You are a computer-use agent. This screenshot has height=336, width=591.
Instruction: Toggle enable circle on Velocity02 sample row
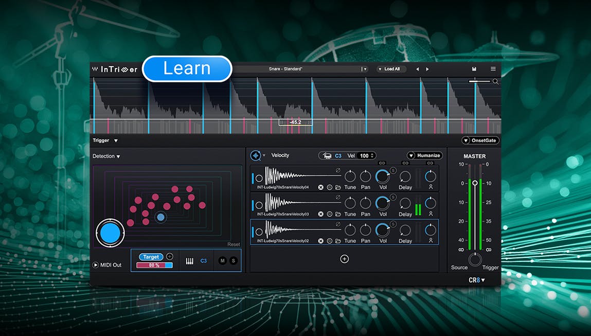[259, 232]
